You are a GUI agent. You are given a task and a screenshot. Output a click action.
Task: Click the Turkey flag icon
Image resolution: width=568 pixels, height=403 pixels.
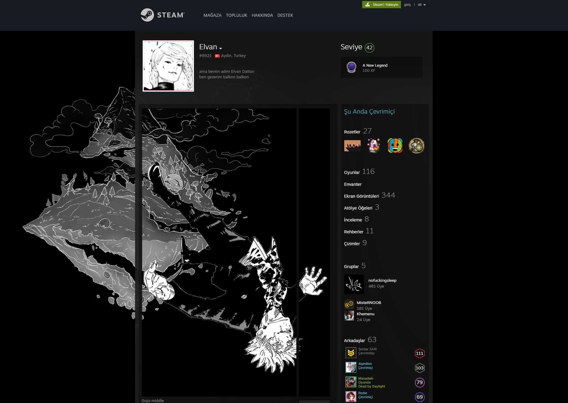click(217, 56)
